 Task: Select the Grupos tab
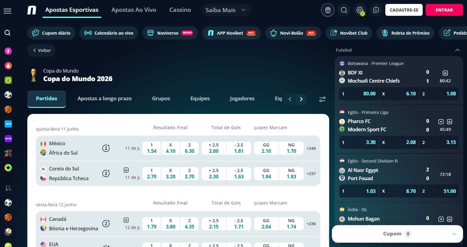pyautogui.click(x=161, y=99)
